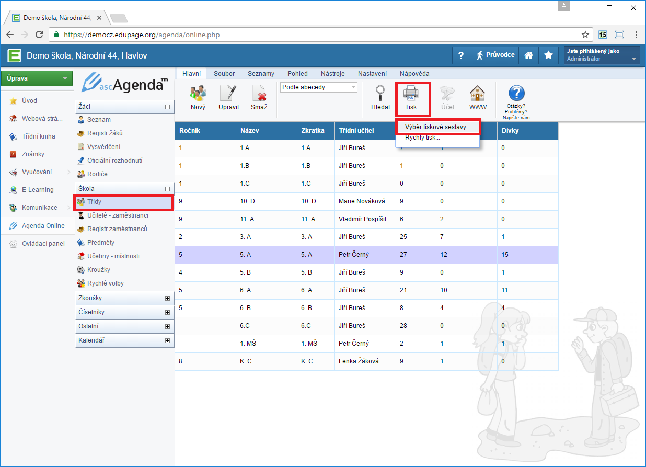Select Rychlý tisk from print menu
Viewport: 646px width, 467px height.
pyautogui.click(x=422, y=138)
